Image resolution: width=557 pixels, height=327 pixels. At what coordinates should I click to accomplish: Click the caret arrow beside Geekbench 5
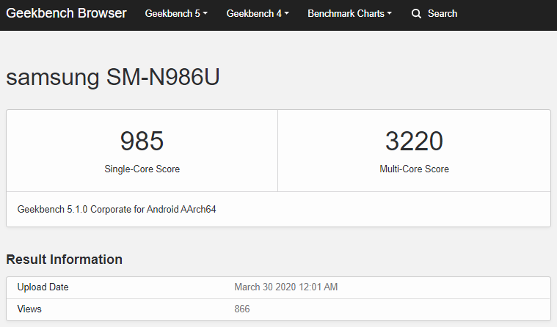click(205, 14)
